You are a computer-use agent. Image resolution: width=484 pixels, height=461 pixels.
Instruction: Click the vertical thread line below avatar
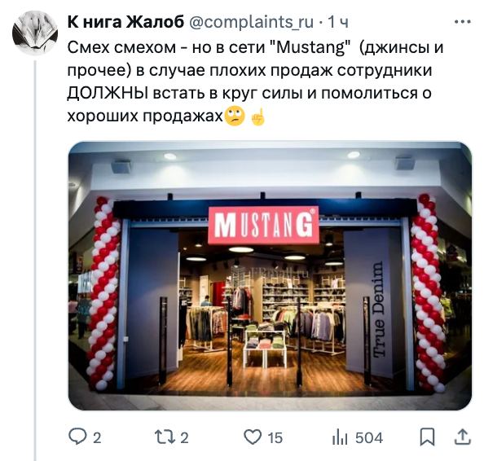35,261
